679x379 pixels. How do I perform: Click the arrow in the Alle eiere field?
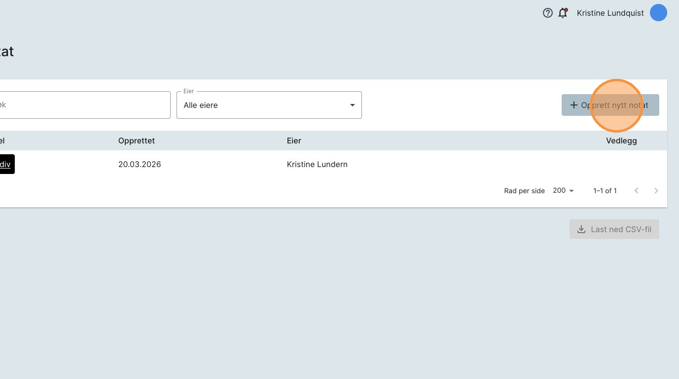tap(352, 105)
